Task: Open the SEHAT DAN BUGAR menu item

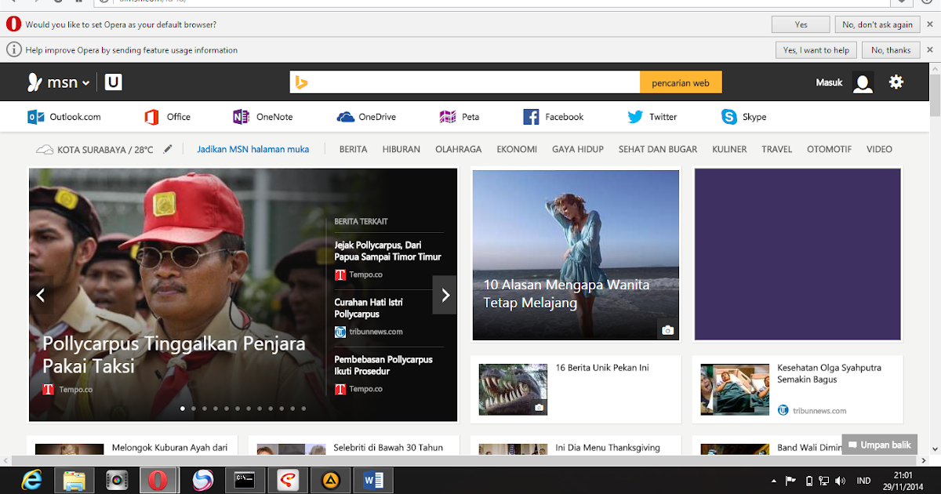Action: pyautogui.click(x=658, y=149)
